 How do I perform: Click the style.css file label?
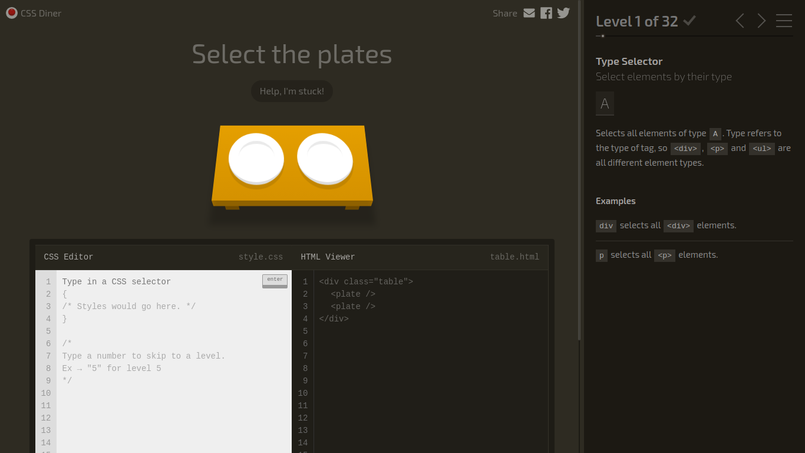[260, 257]
